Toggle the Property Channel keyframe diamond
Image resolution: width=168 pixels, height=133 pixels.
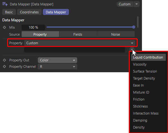pyautogui.click(x=4, y=66)
